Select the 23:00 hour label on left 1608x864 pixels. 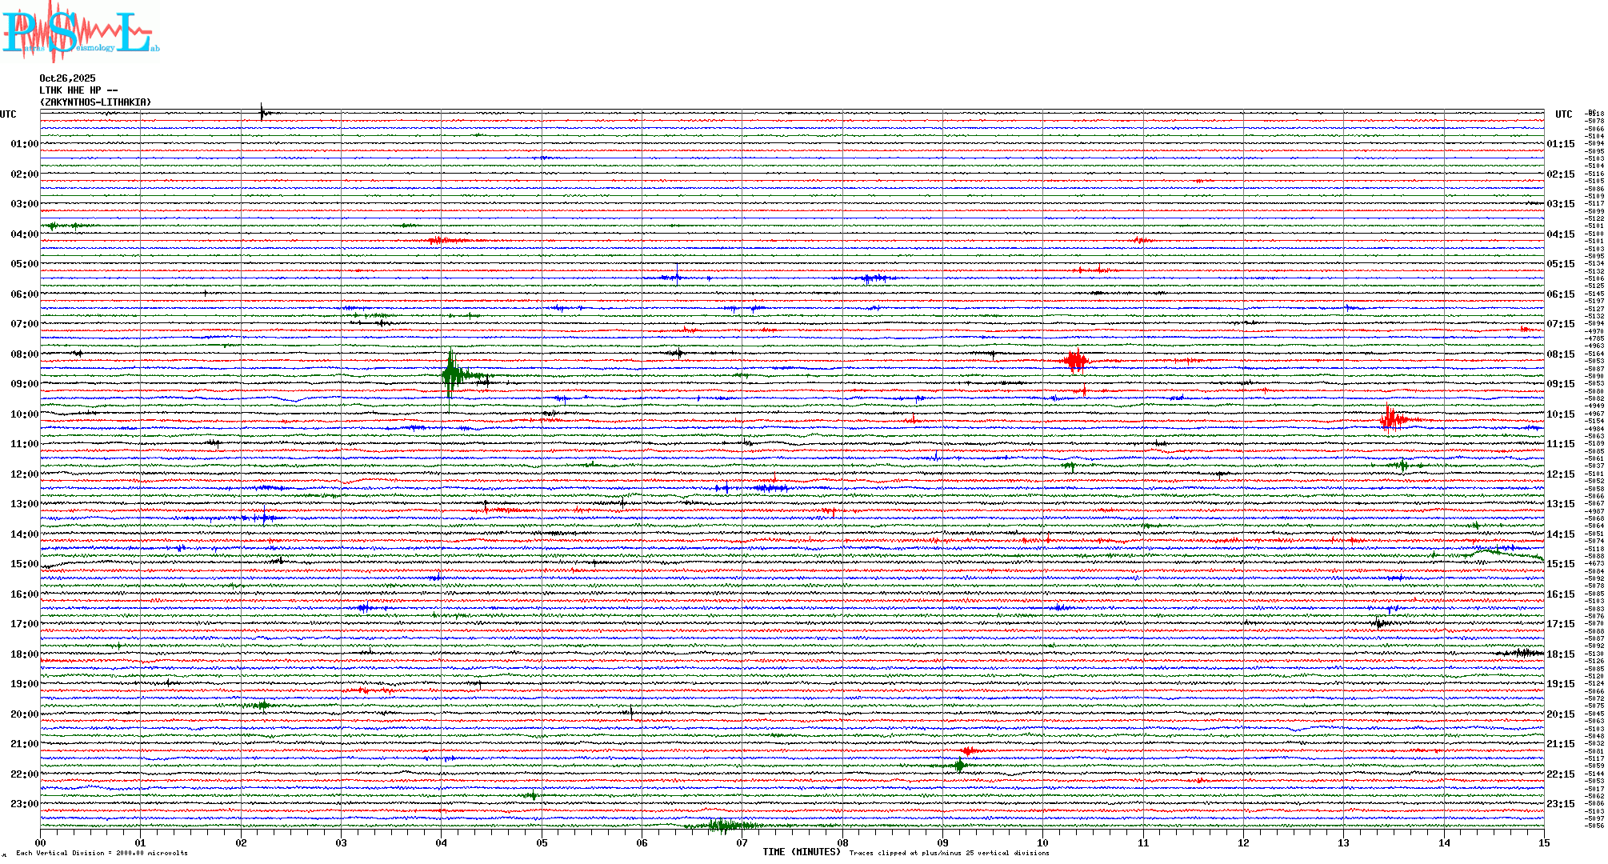24,804
